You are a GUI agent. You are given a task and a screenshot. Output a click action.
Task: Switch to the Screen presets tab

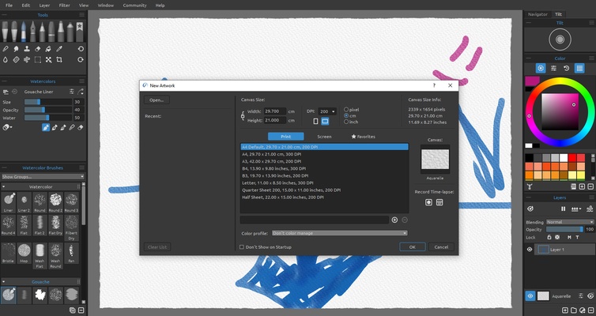click(x=324, y=137)
